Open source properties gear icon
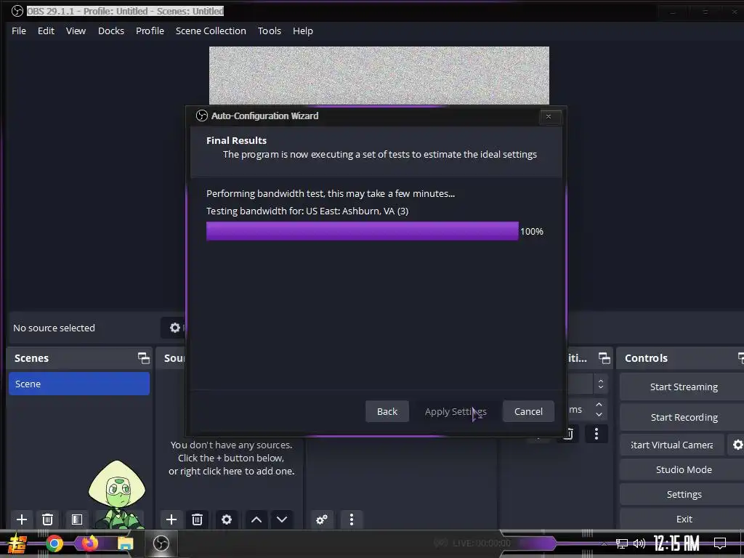The height and width of the screenshot is (558, 744). pyautogui.click(x=227, y=519)
